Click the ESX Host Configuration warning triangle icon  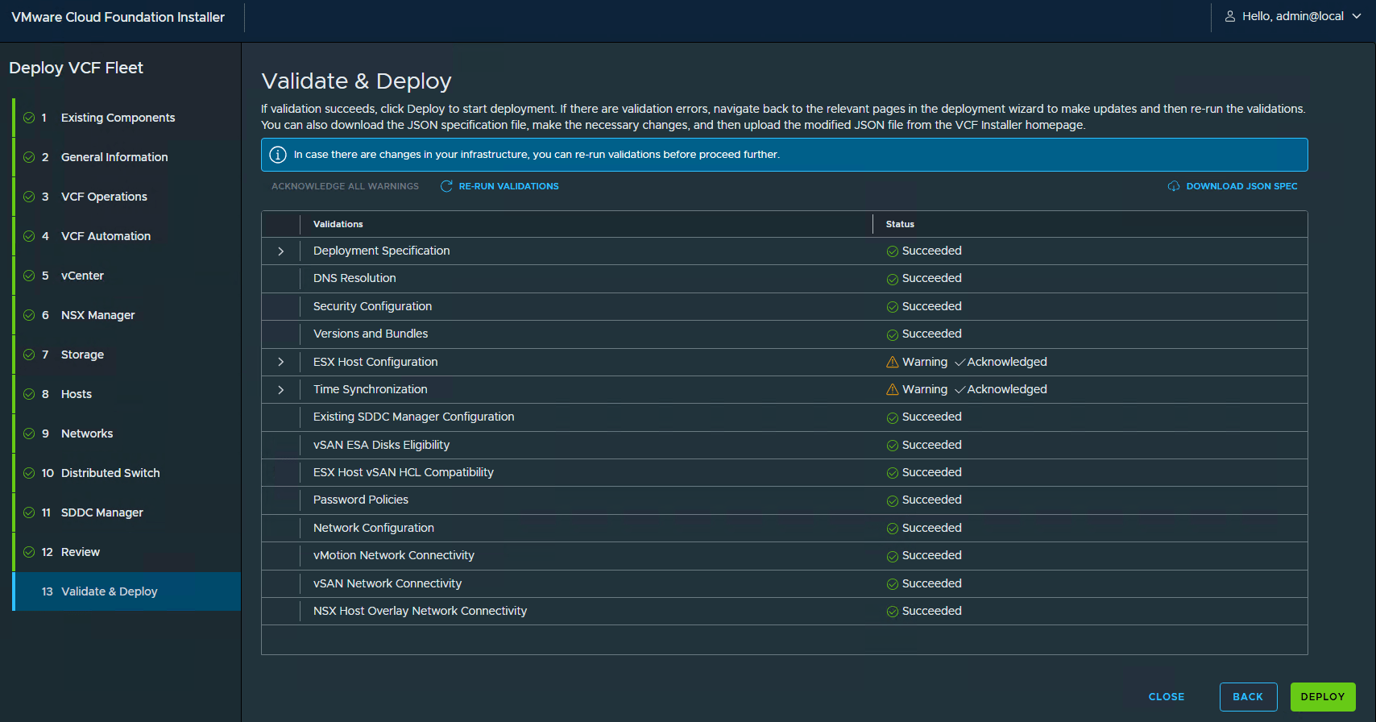pyautogui.click(x=893, y=362)
